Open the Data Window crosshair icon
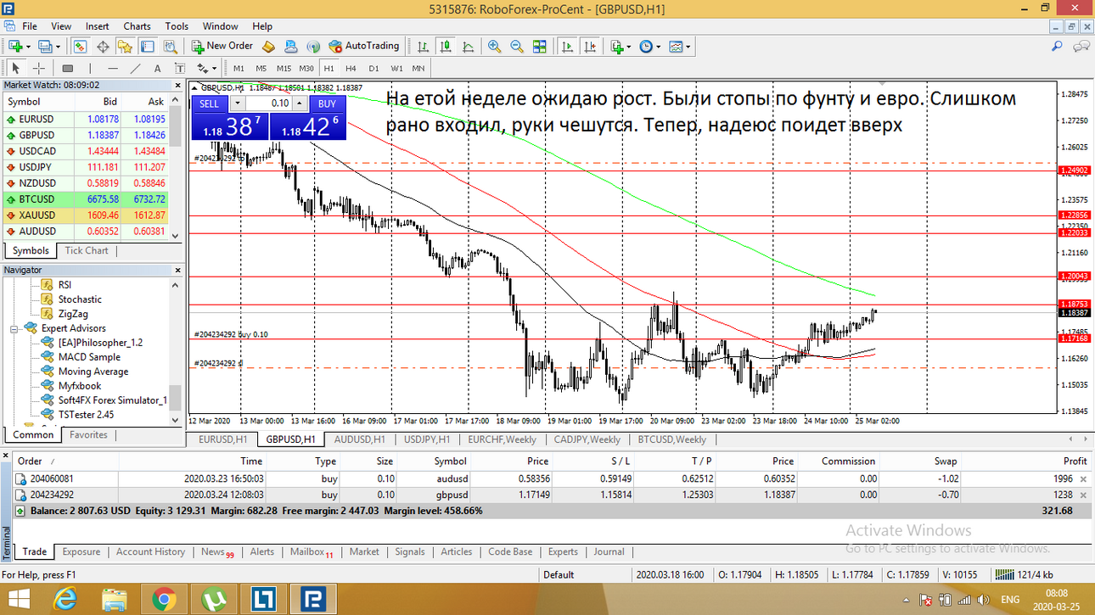 103,47
